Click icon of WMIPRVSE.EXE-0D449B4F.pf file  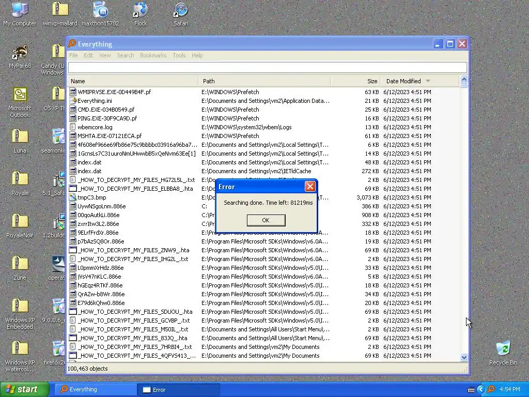pyautogui.click(x=72, y=92)
